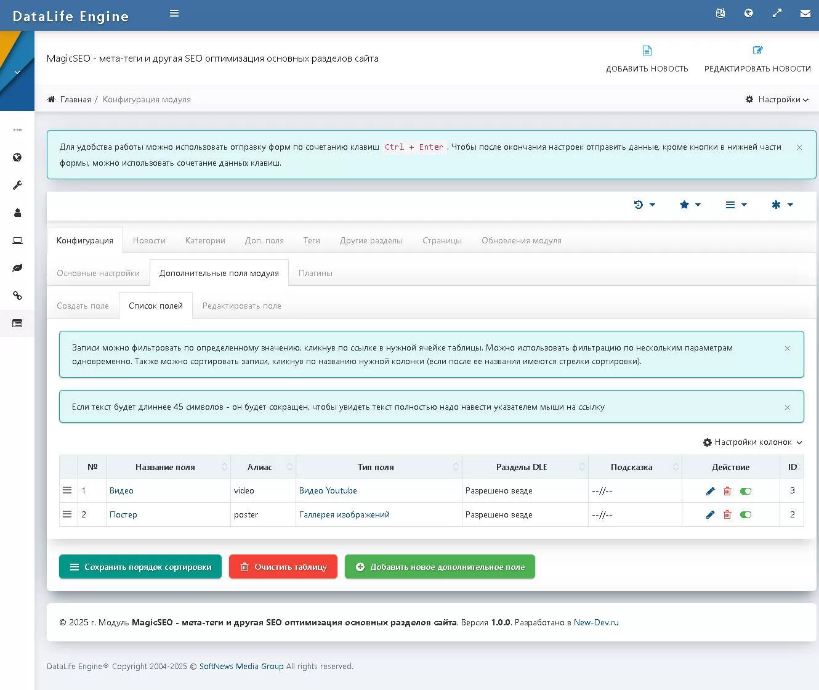This screenshot has height=690, width=819.
Task: Click the Редактировать новости icon
Action: point(758,51)
